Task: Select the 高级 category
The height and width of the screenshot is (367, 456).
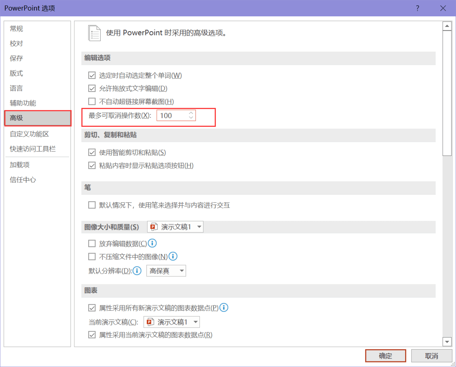Action: [37, 118]
